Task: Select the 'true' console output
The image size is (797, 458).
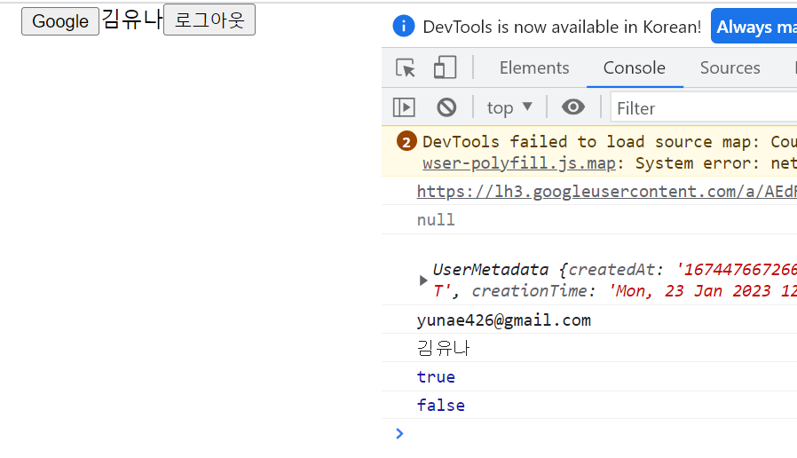Action: point(436,376)
